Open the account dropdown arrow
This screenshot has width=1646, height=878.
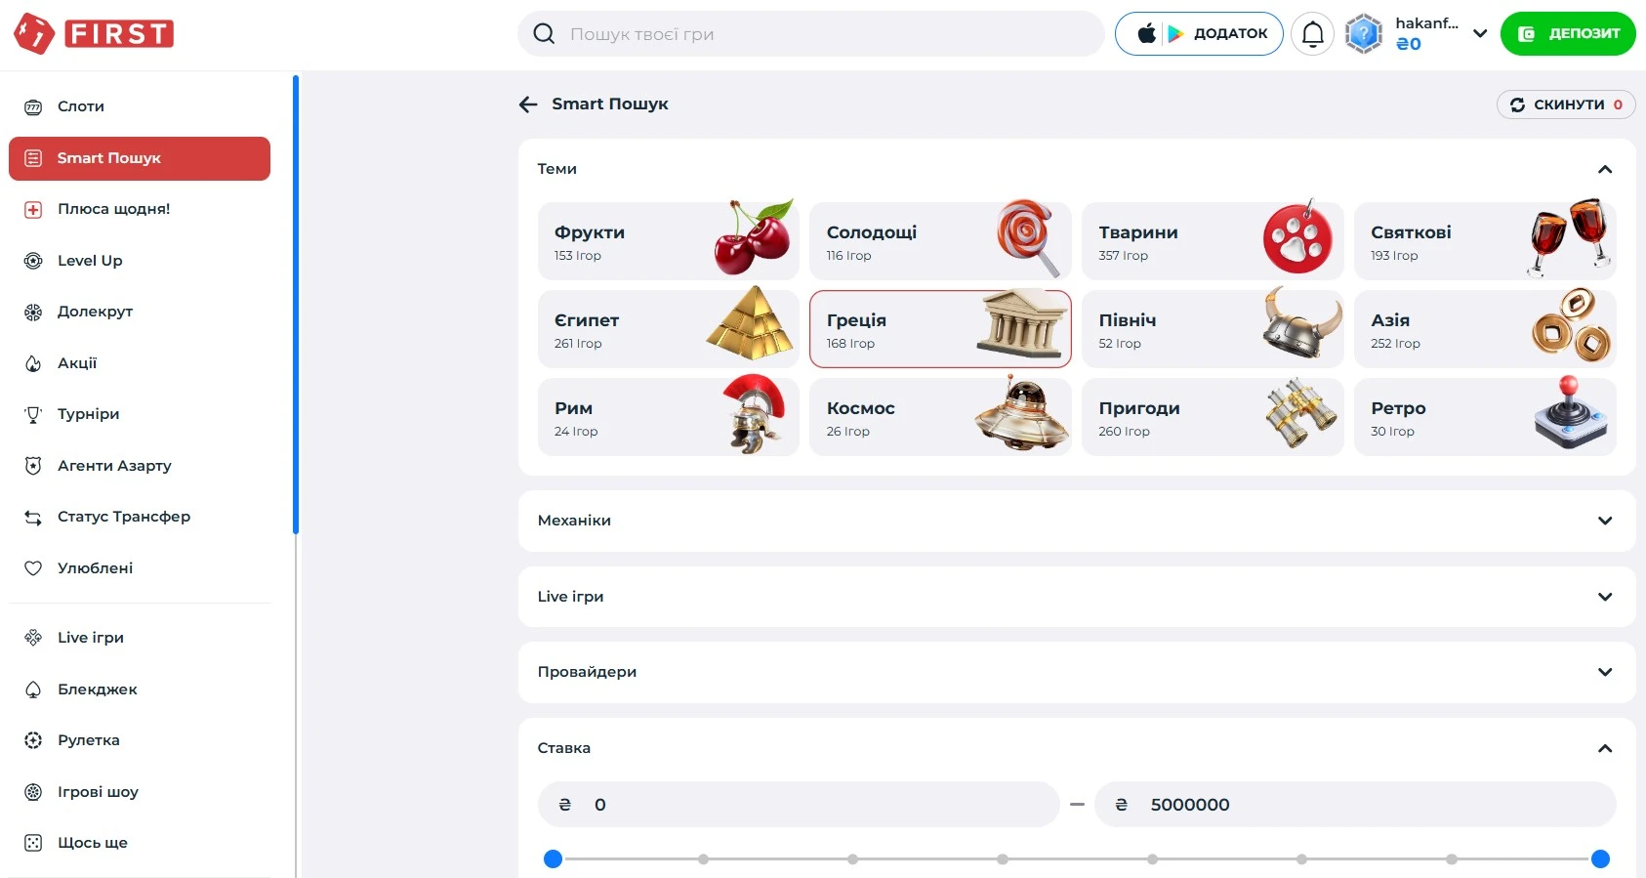click(x=1480, y=34)
